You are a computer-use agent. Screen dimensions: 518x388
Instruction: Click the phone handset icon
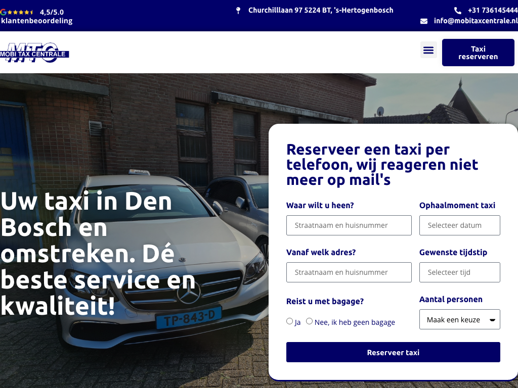click(x=457, y=11)
